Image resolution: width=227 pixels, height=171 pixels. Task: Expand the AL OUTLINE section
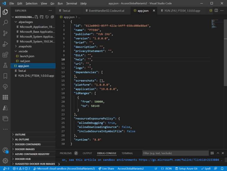coord(22,139)
